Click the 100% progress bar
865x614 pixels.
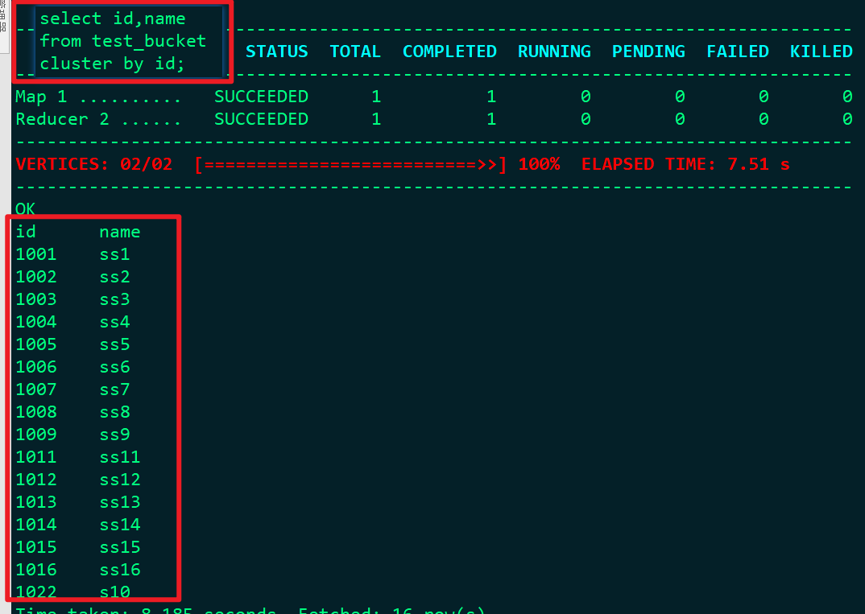[x=350, y=164]
